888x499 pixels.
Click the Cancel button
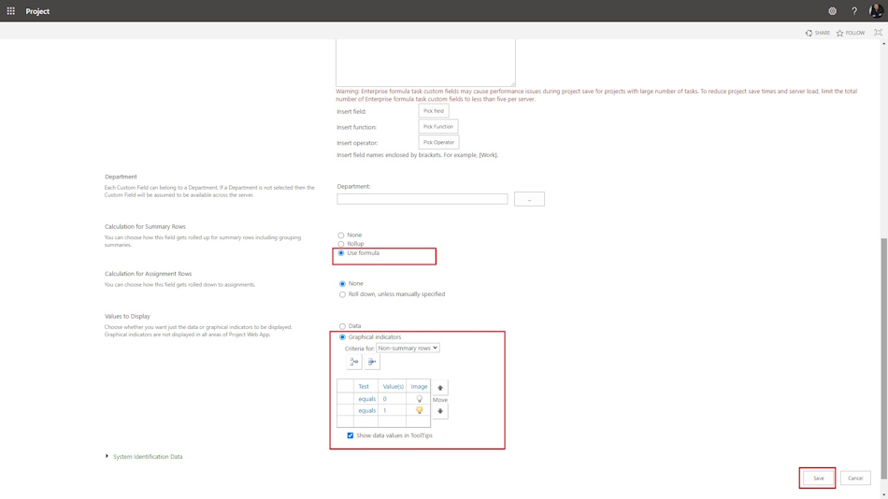pos(855,478)
